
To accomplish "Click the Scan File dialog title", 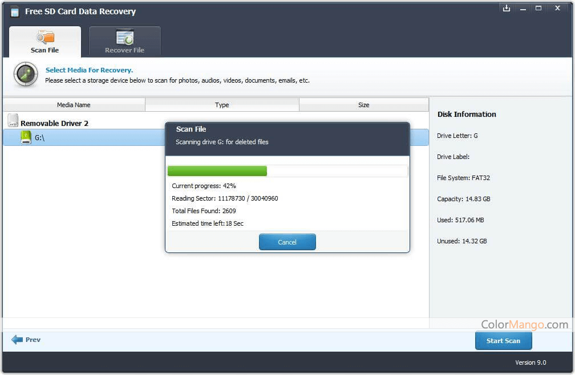I will click(191, 129).
